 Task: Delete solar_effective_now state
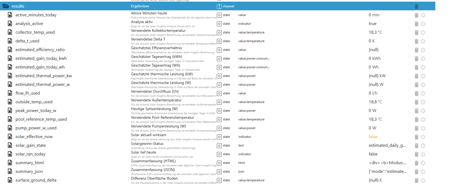pos(416,137)
